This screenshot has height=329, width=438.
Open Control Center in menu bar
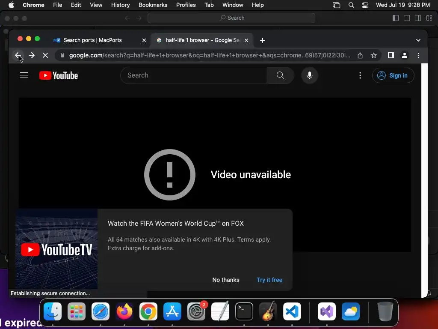365,5
